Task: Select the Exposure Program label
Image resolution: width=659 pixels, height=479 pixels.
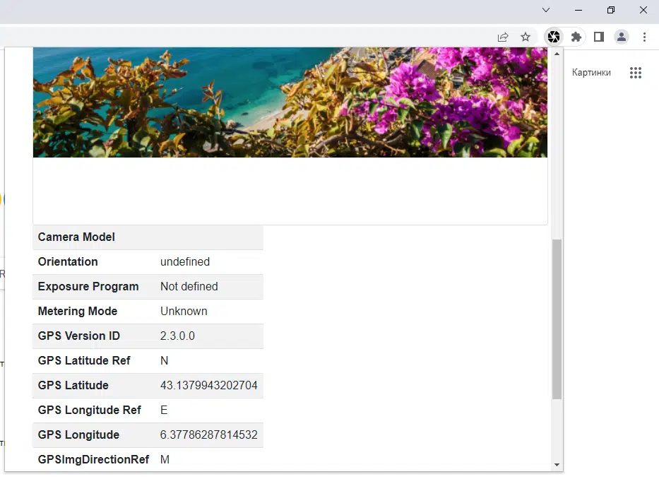Action: (x=88, y=286)
